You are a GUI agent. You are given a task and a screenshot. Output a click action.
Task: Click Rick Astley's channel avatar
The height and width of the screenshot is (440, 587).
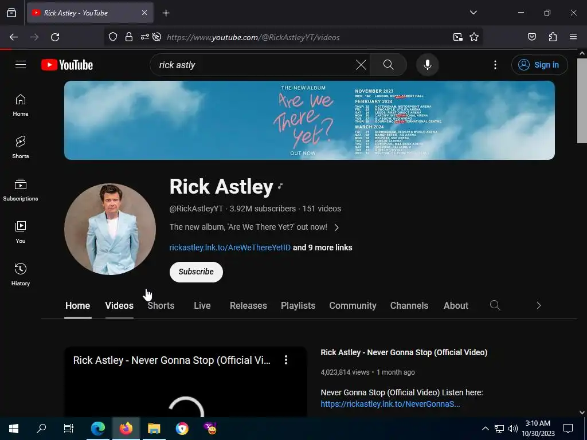click(110, 229)
